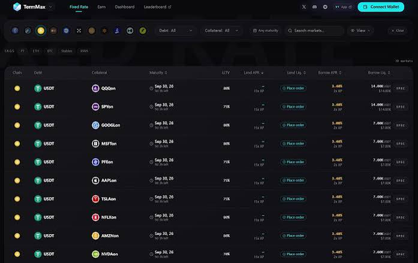Click the PFEon collateral token icon
This screenshot has width=418, height=263.
coord(95,162)
